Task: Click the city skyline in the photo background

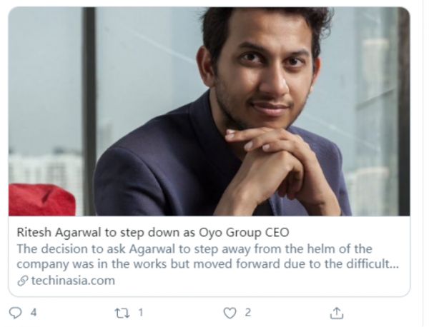Action: click(43, 171)
